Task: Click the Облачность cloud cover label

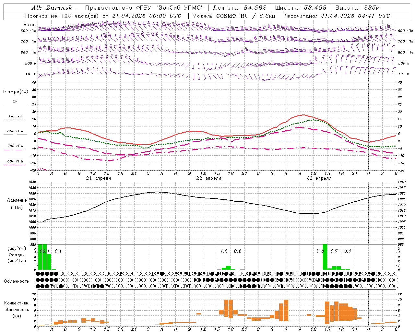Action: pos(17,281)
